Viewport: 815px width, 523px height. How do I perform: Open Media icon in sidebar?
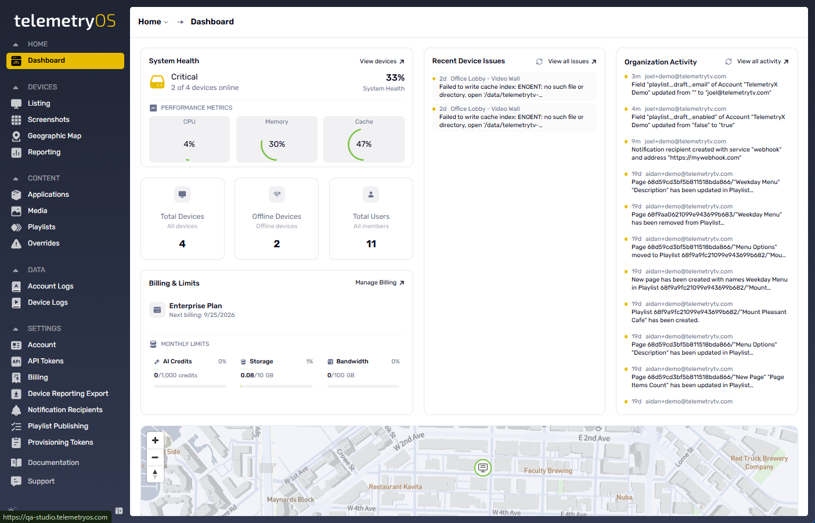pos(16,211)
